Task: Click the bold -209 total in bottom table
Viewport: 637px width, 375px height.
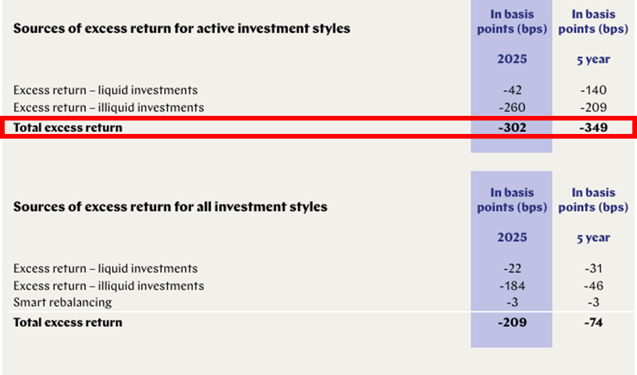Action: tap(512, 322)
